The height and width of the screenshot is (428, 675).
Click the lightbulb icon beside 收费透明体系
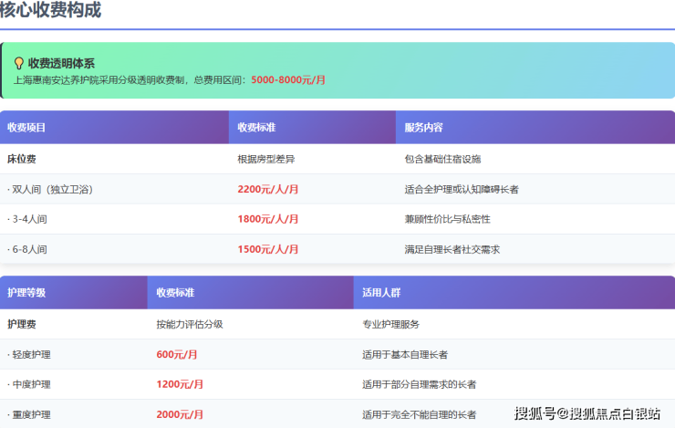(x=18, y=64)
